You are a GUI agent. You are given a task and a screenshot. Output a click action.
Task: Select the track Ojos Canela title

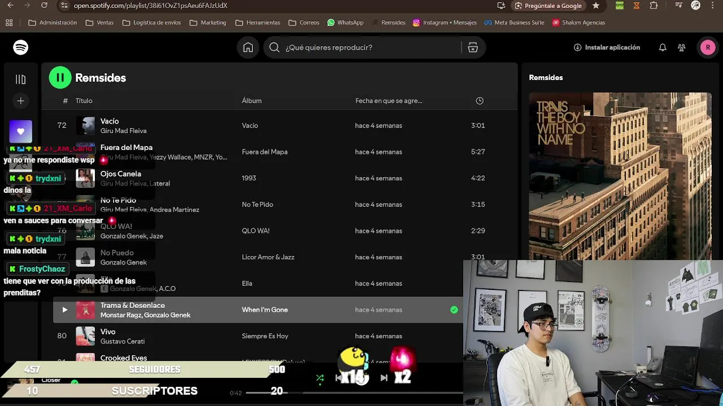(x=121, y=174)
